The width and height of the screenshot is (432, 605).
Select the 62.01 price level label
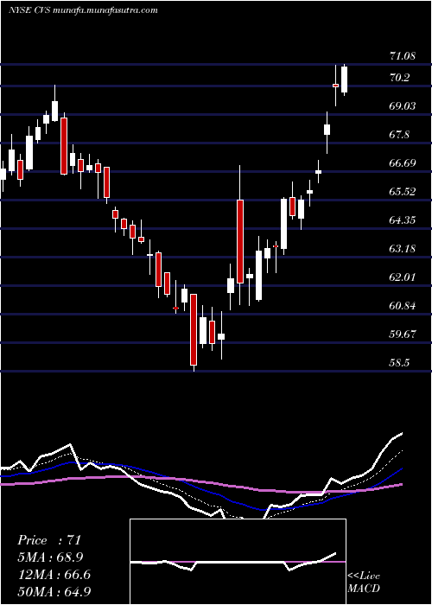click(403, 277)
